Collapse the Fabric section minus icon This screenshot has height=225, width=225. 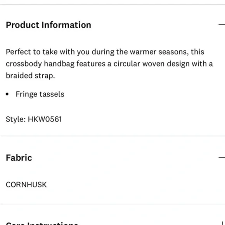click(x=222, y=157)
